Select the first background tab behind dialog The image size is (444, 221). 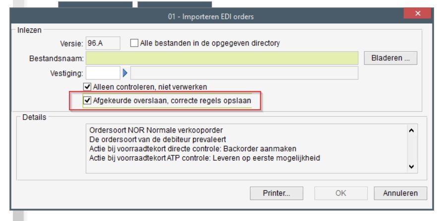coord(95,4)
